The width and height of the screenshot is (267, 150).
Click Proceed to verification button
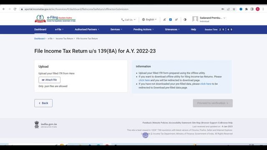(213, 103)
